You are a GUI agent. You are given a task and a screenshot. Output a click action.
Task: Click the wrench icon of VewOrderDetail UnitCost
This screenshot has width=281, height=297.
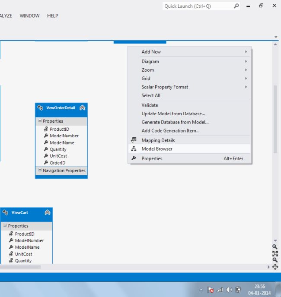[x=46, y=156]
